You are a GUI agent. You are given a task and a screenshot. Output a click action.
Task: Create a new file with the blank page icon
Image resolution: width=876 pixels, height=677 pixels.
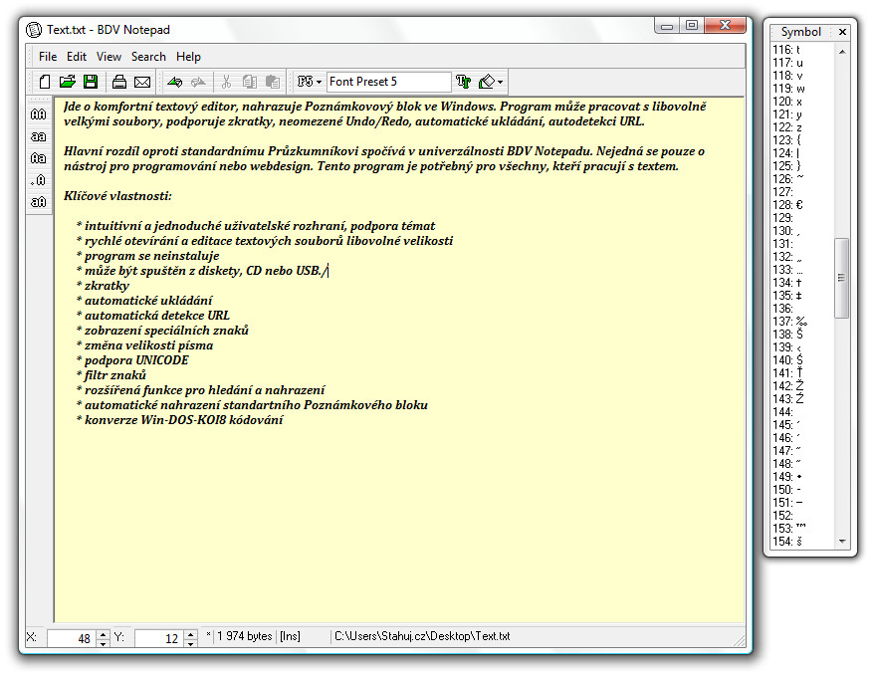[45, 82]
